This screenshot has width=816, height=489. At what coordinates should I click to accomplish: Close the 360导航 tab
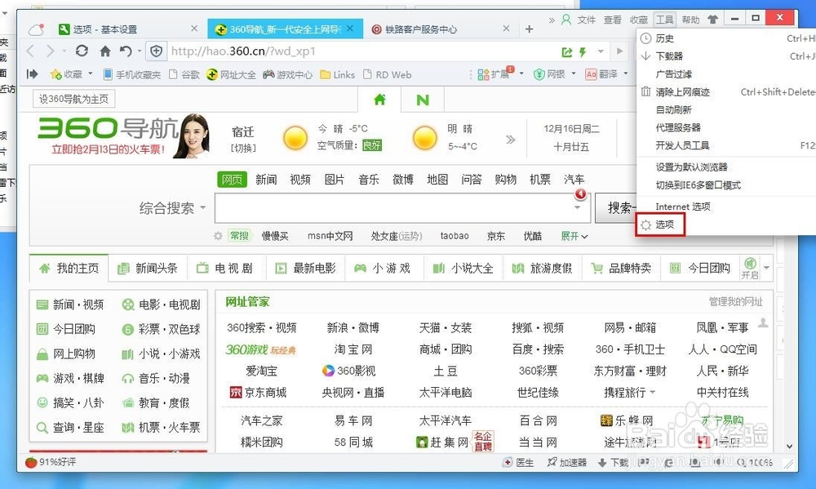click(x=350, y=29)
